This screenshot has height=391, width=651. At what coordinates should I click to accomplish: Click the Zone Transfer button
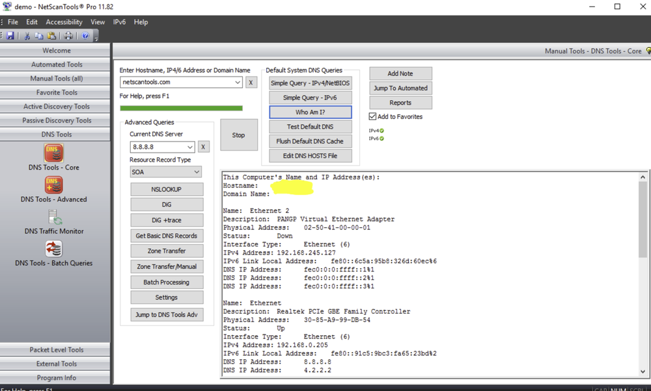point(167,251)
